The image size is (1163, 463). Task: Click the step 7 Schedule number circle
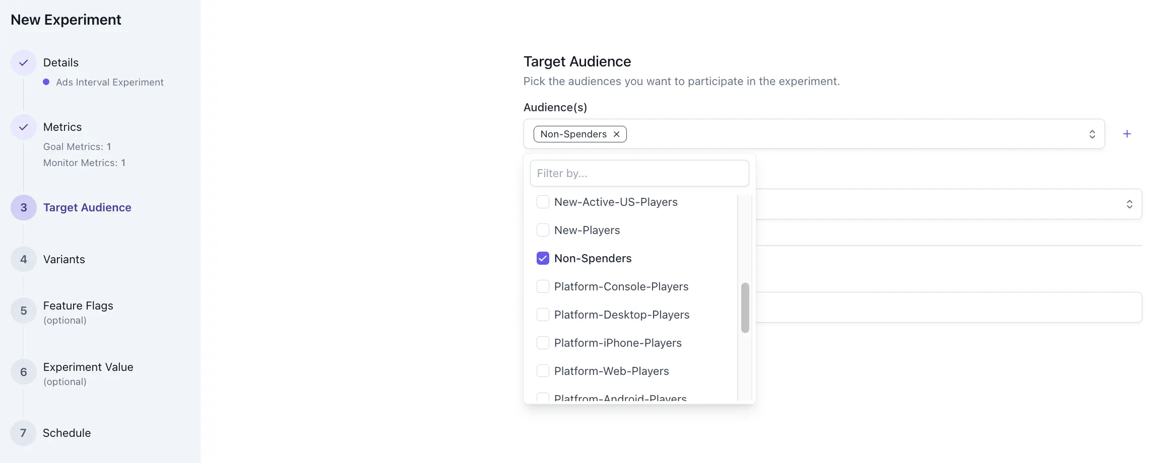[x=23, y=433]
